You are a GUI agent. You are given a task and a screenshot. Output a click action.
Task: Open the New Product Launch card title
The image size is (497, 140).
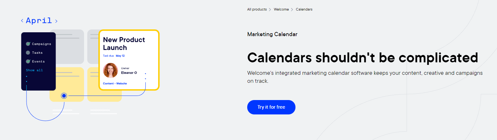click(124, 44)
